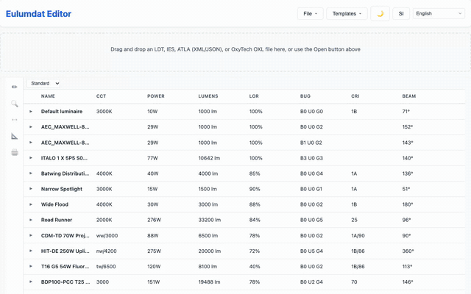The width and height of the screenshot is (471, 294).
Task: Open the English language dropdown
Action: [x=439, y=13]
